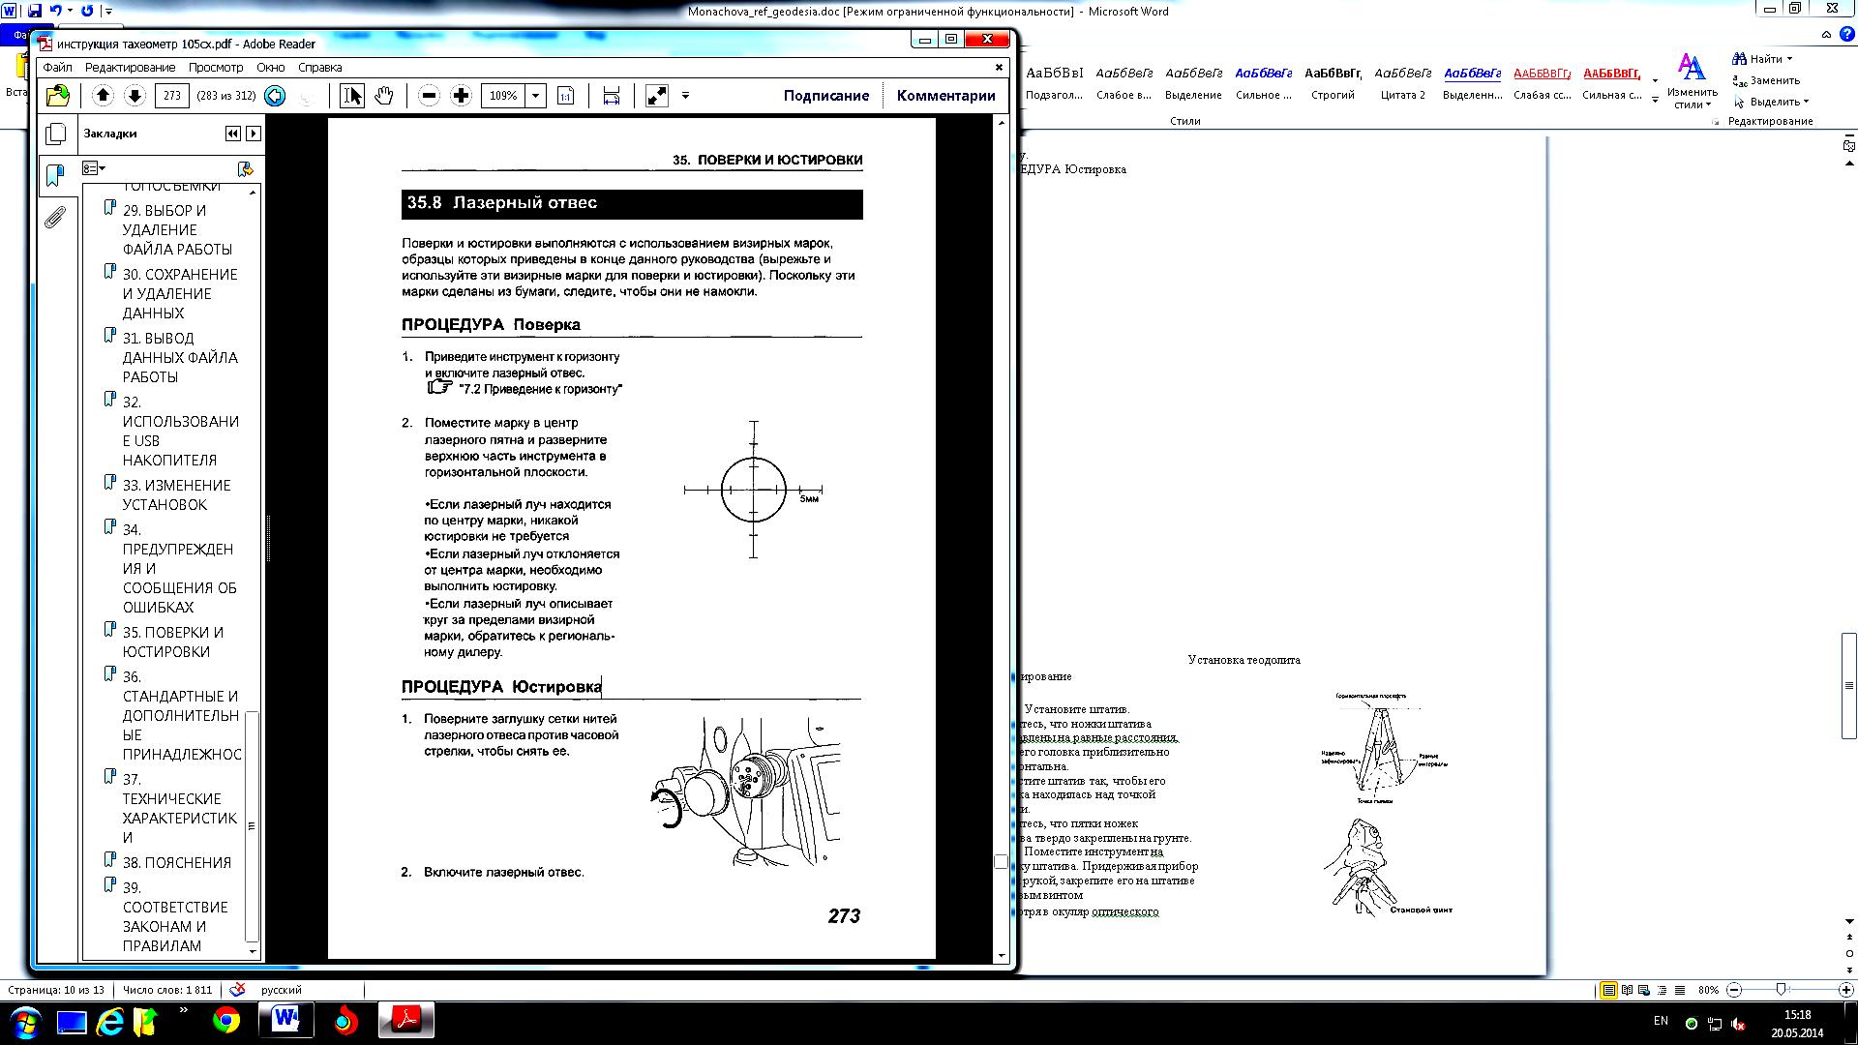Viewport: 1858px width, 1045px height.
Task: Switch Word to draft view
Action: pos(1680,990)
